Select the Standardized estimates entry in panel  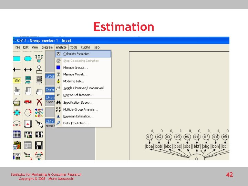(50, 102)
